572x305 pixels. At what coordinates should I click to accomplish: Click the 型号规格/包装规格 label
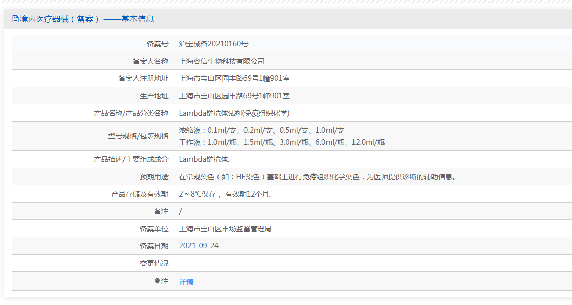[138, 136]
